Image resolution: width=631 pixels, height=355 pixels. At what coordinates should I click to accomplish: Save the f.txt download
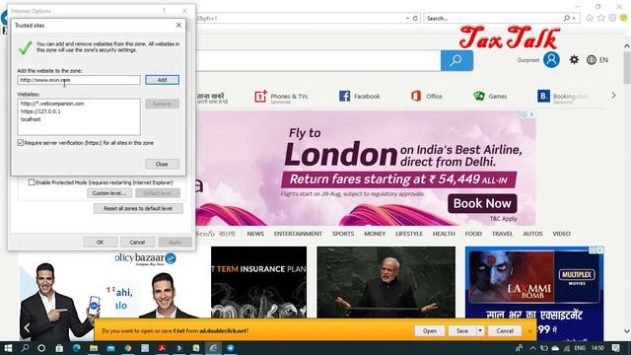462,331
